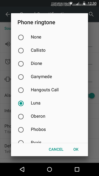The height and width of the screenshot is (176, 99).
Task: Tap the Android back navigation triangle
Action: click(x=22, y=169)
